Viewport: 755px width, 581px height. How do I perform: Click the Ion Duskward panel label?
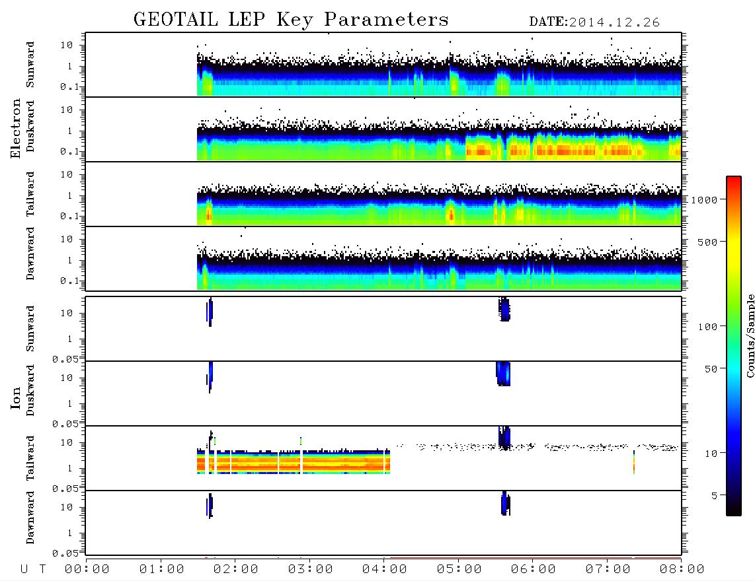click(30, 390)
